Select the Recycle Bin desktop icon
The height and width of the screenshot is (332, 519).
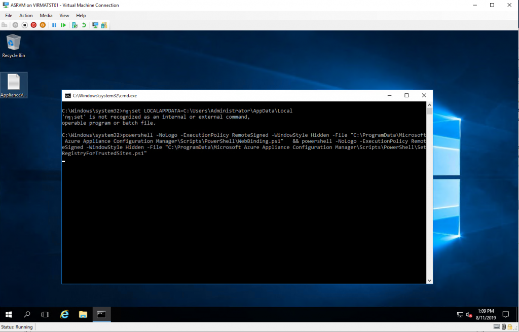(14, 46)
